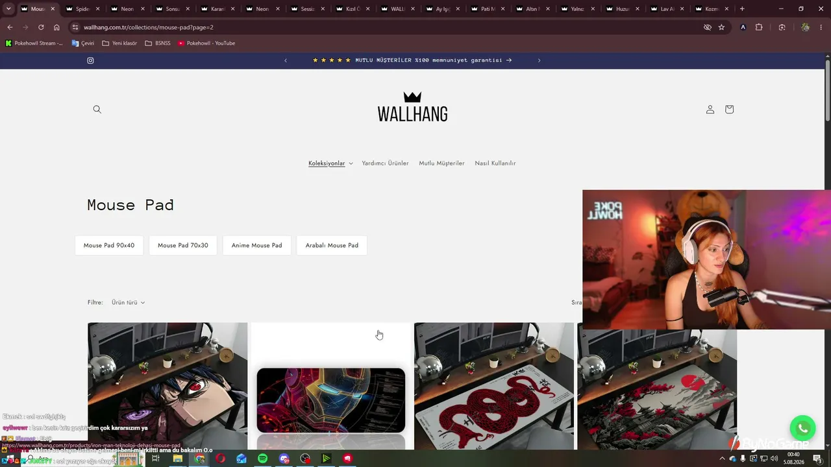The height and width of the screenshot is (467, 831).
Task: Click the WALLHANG logo
Action: point(412,107)
